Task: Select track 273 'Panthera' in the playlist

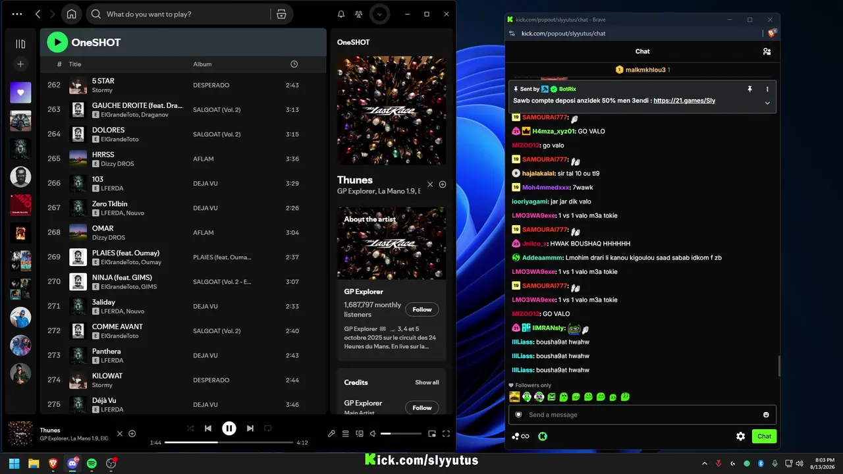Action: coord(183,355)
